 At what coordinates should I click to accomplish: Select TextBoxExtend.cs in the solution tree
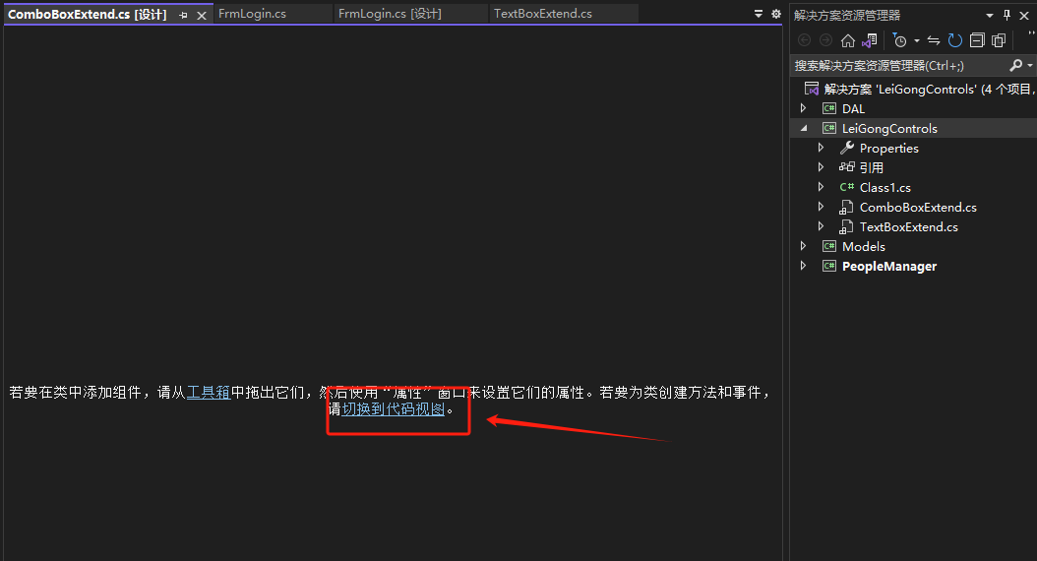coord(909,227)
